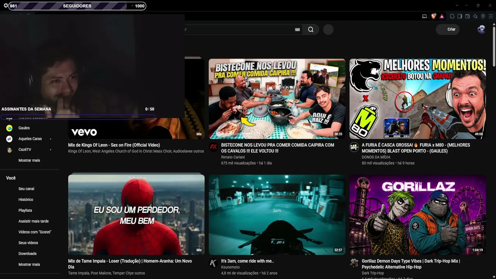Open the YouTube account avatar menu
Image resolution: width=496 pixels, height=279 pixels.
(x=481, y=29)
